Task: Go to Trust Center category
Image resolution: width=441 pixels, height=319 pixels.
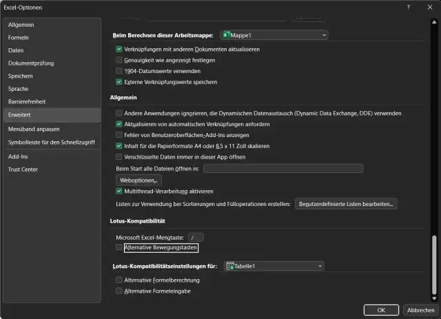Action: pos(23,169)
